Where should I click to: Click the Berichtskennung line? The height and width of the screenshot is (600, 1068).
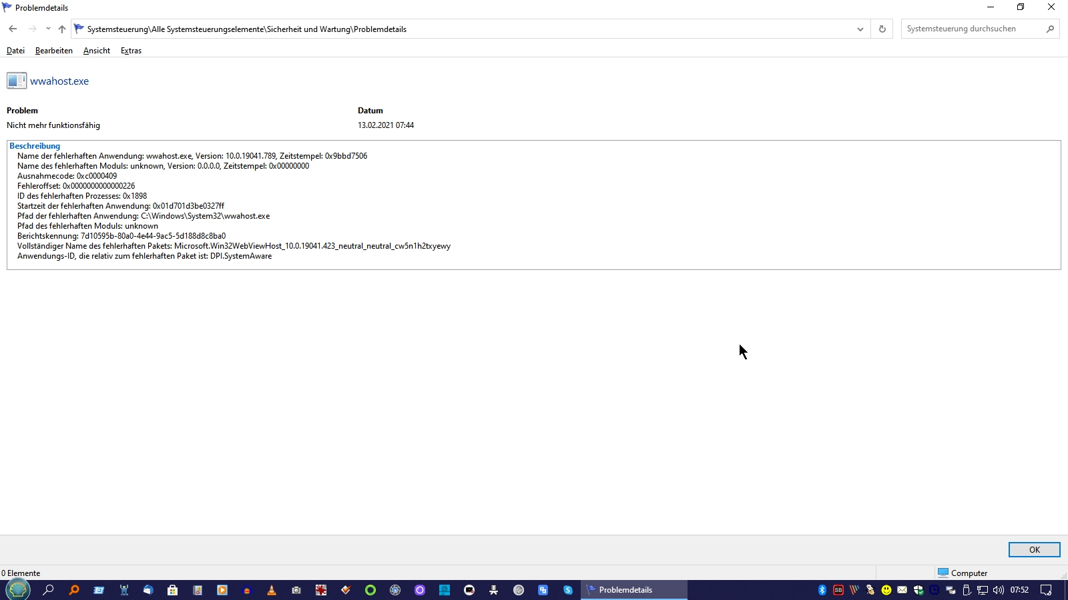(x=121, y=236)
